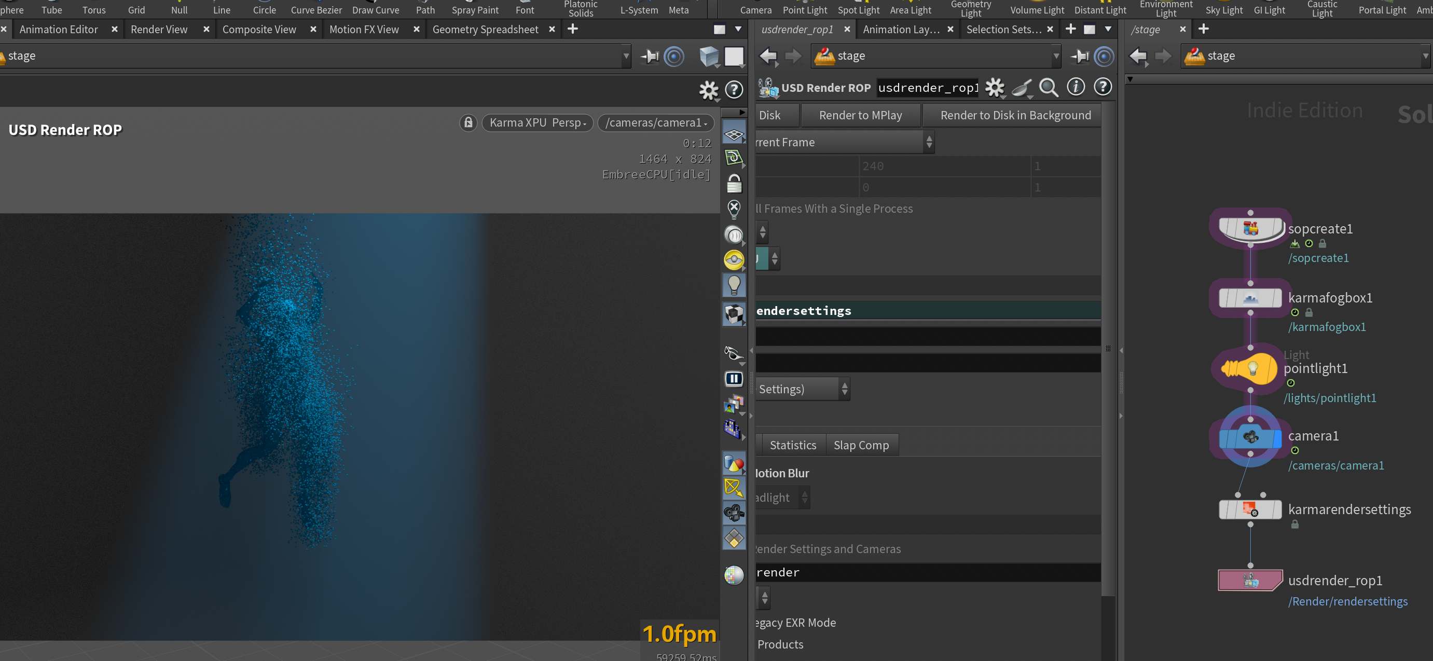Click the Render to MPlay button
Screen dimensions: 1433x661
tap(860, 115)
